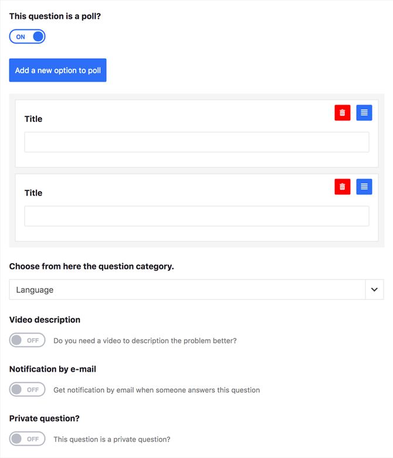Turn off the poll question toggle
The width and height of the screenshot is (393, 458).
tap(27, 36)
